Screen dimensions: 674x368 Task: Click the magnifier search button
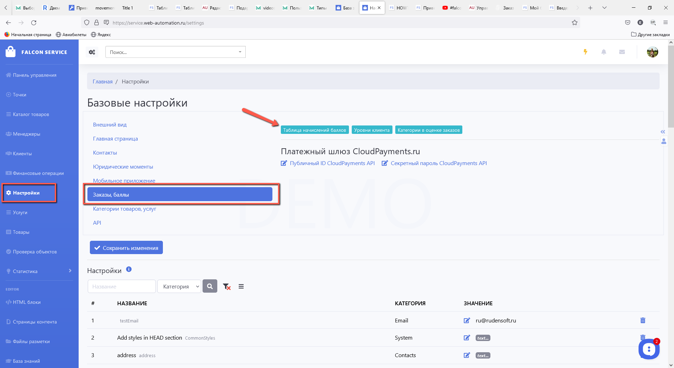(210, 286)
